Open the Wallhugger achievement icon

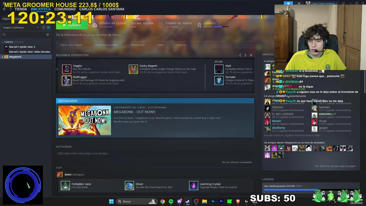67,80
